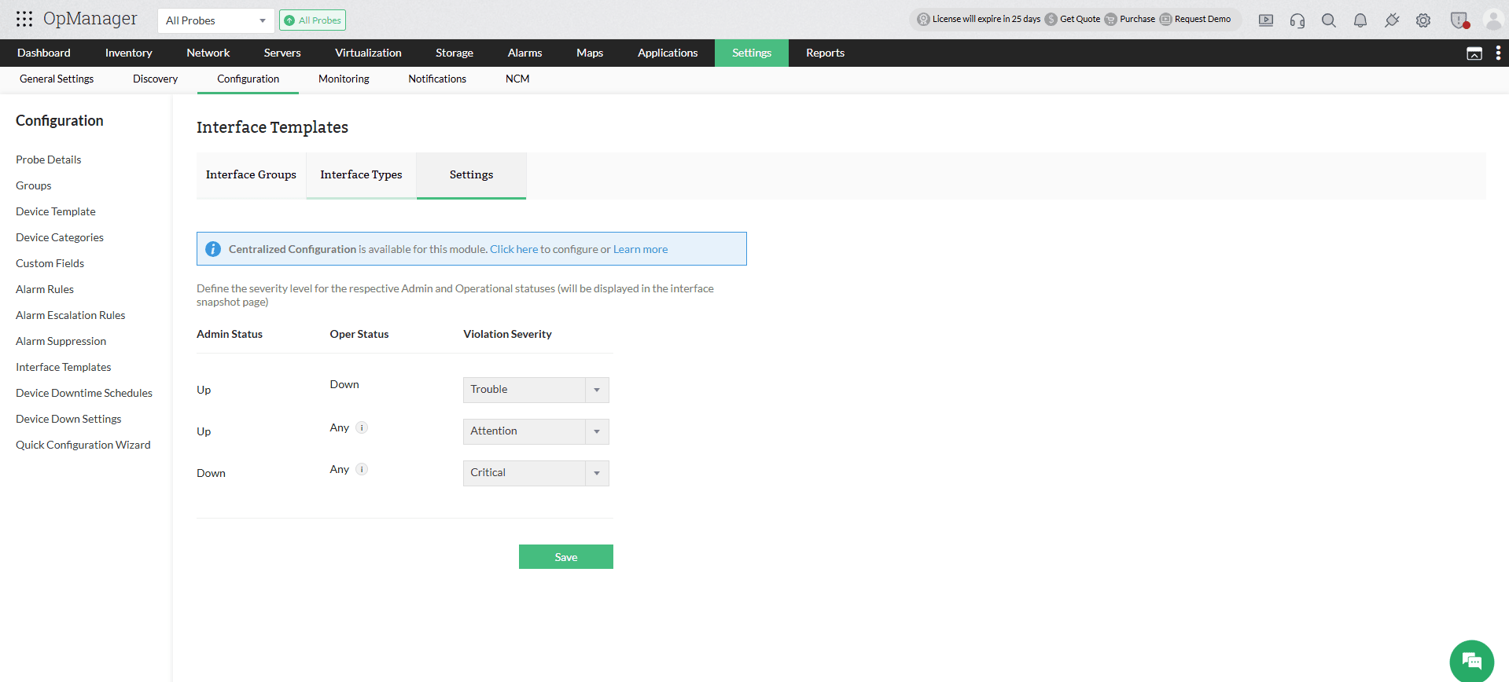Switch to the Monitoring tab
Viewport: 1509px width, 682px height.
click(x=344, y=79)
